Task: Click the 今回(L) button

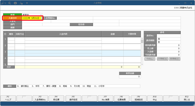Action: pos(150,59)
